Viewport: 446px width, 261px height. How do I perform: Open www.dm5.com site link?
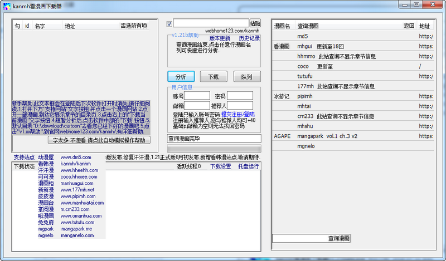[x=76, y=157]
